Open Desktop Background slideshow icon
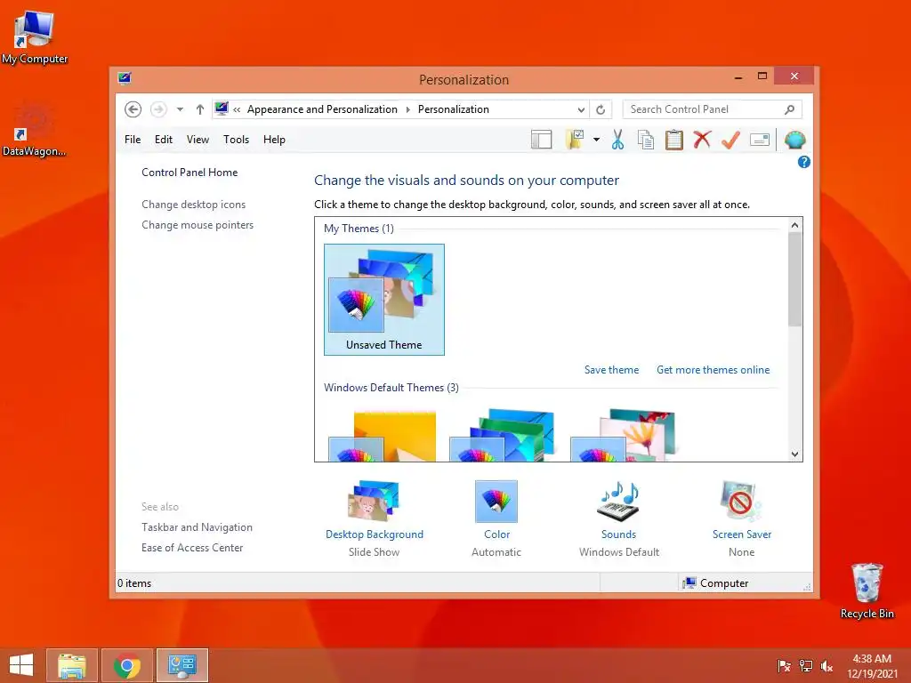911x683 pixels. point(374,500)
